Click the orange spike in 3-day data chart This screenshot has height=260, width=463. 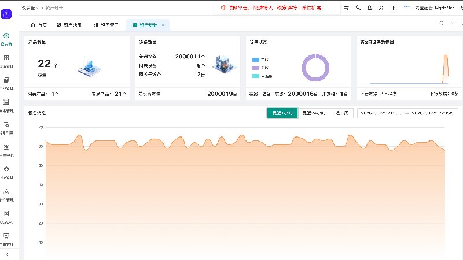[x=446, y=69]
